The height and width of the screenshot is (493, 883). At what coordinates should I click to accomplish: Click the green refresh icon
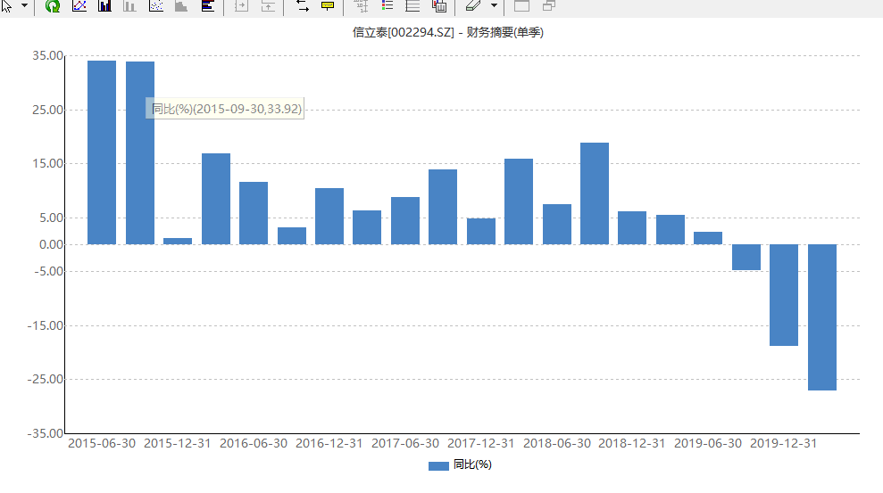(x=53, y=5)
